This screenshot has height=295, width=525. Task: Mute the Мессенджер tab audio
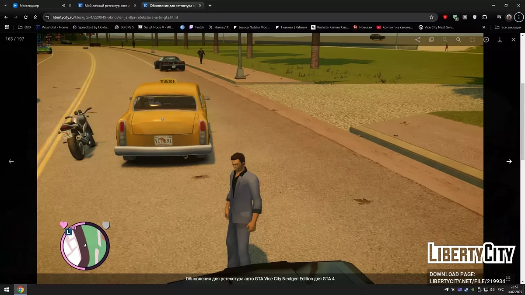pos(63,6)
